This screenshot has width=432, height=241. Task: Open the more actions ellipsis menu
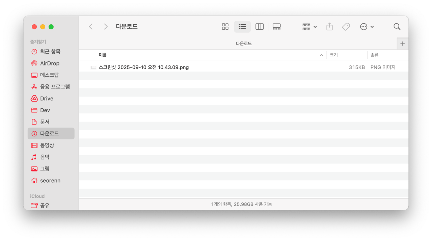click(x=367, y=27)
